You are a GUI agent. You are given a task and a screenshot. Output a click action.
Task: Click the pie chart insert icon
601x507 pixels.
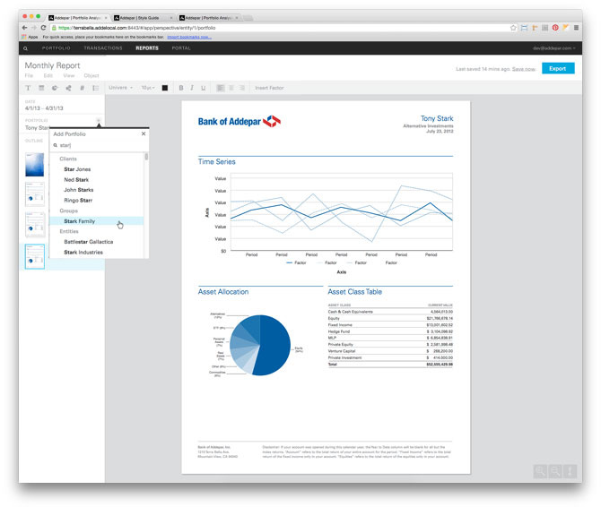tap(55, 88)
